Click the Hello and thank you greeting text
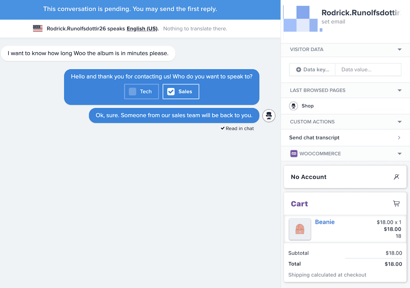Image resolution: width=410 pixels, height=288 pixels. pos(162,76)
